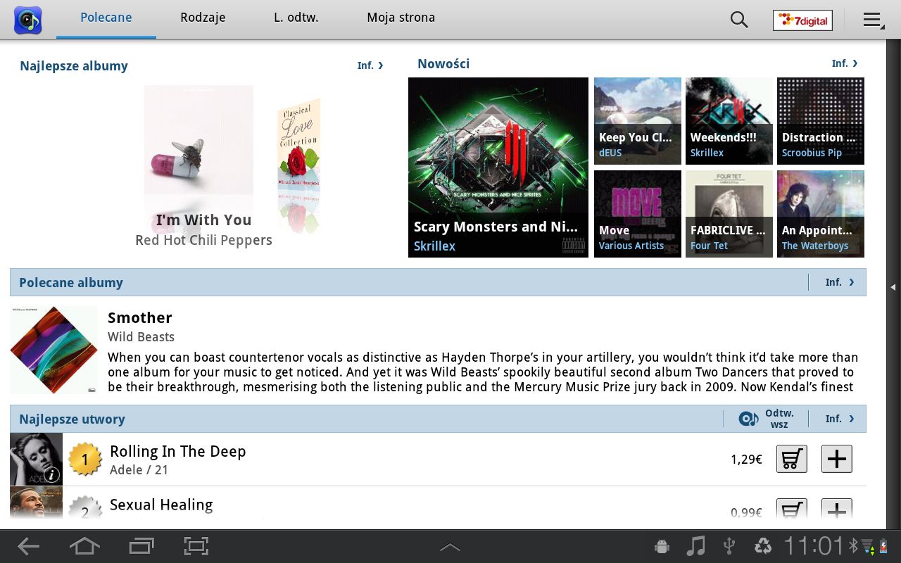The height and width of the screenshot is (563, 901).
Task: Tap the Android back arrow
Action: (x=28, y=546)
